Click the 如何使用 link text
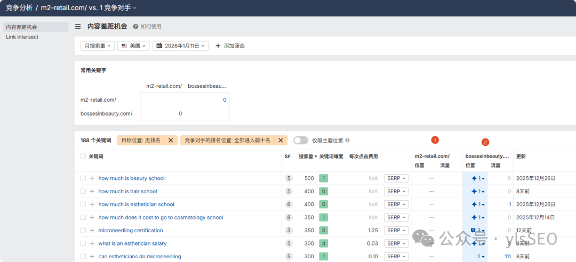The height and width of the screenshot is (262, 576). coord(151,27)
